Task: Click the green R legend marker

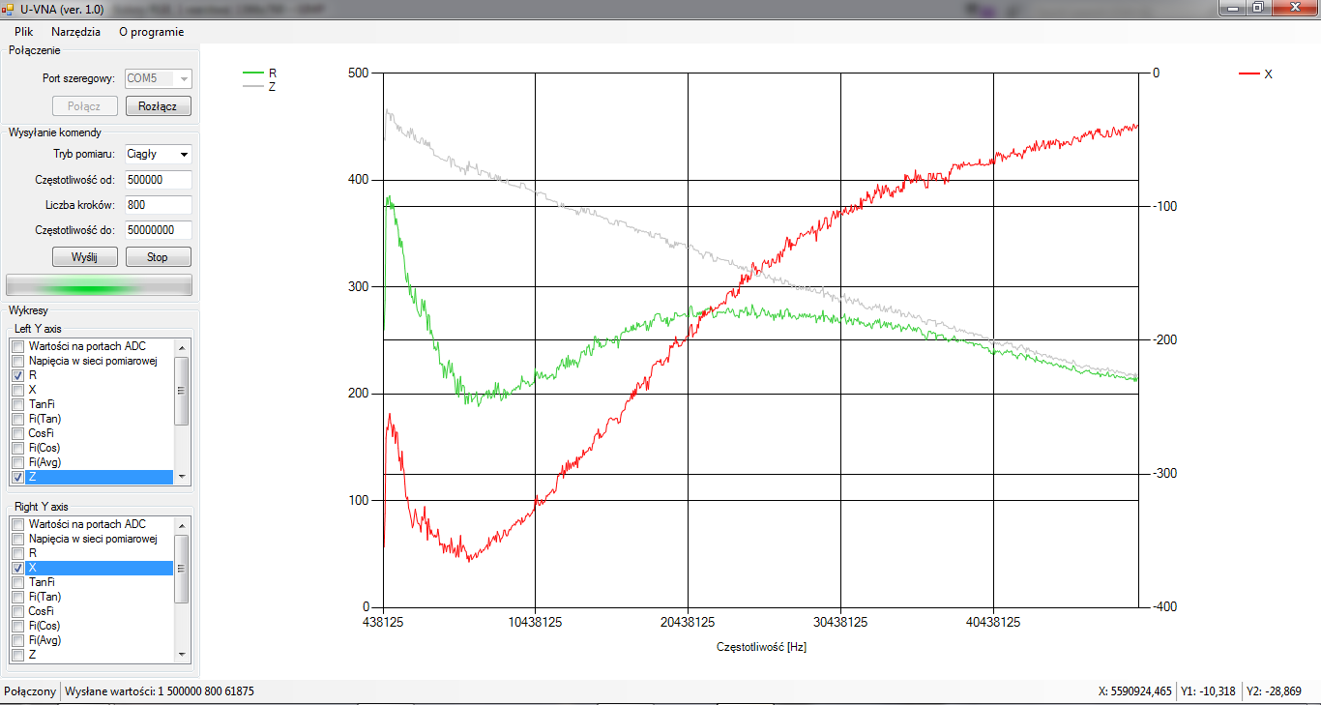Action: click(252, 73)
